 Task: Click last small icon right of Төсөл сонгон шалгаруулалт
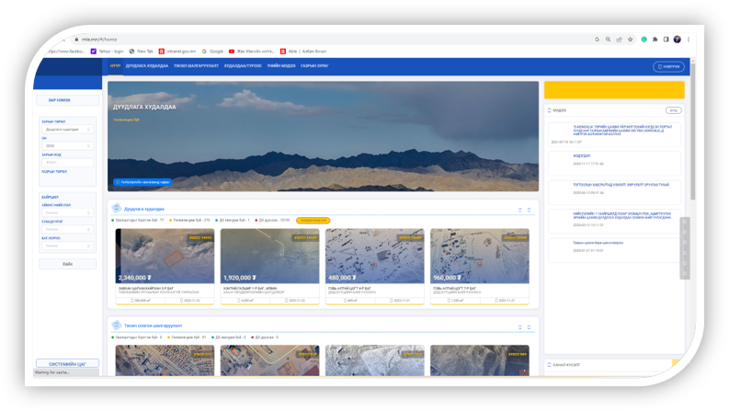[x=530, y=326]
